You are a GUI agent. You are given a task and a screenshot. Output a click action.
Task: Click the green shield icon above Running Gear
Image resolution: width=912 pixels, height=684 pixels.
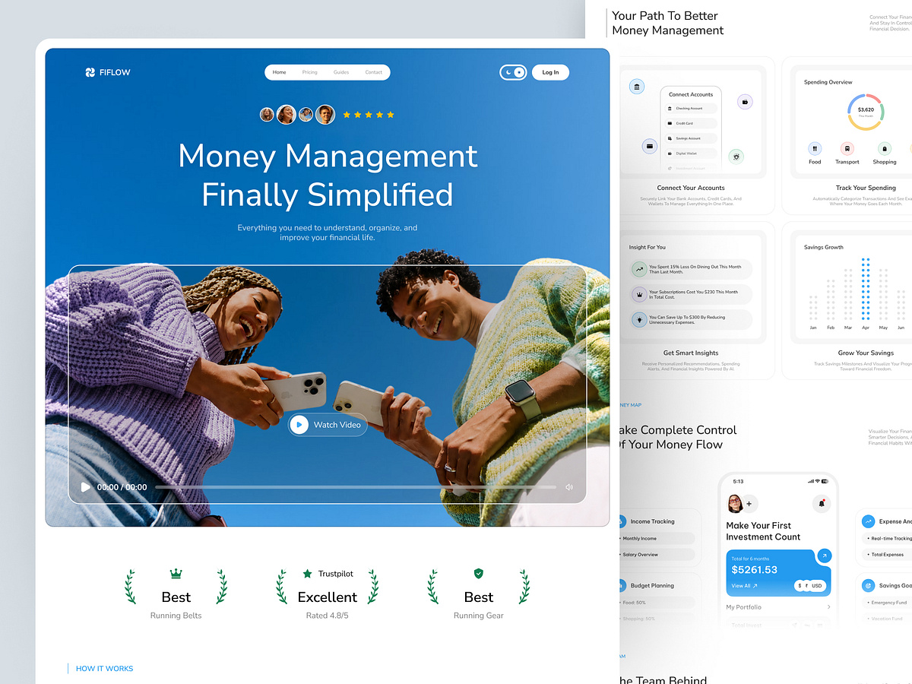479,574
